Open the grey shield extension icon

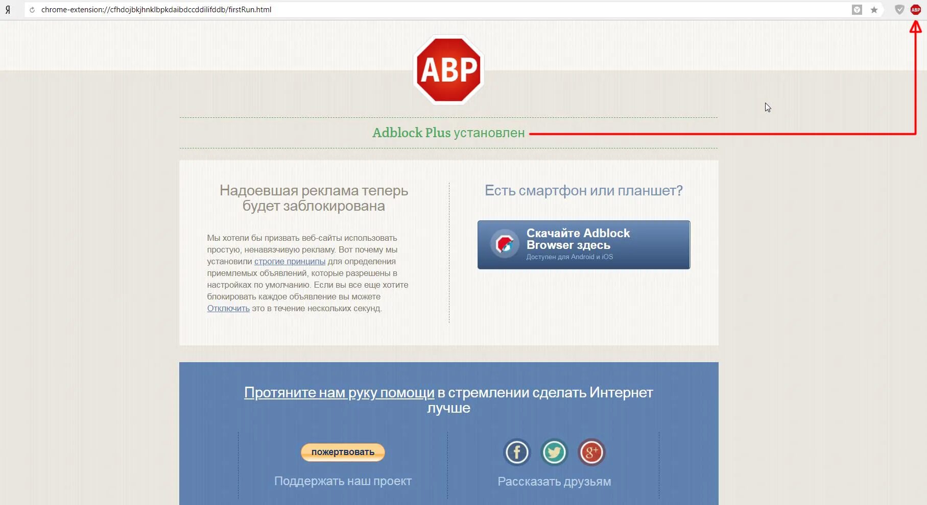point(900,10)
